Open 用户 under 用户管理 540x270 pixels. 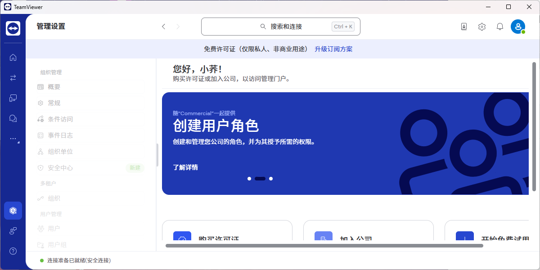pos(90,229)
